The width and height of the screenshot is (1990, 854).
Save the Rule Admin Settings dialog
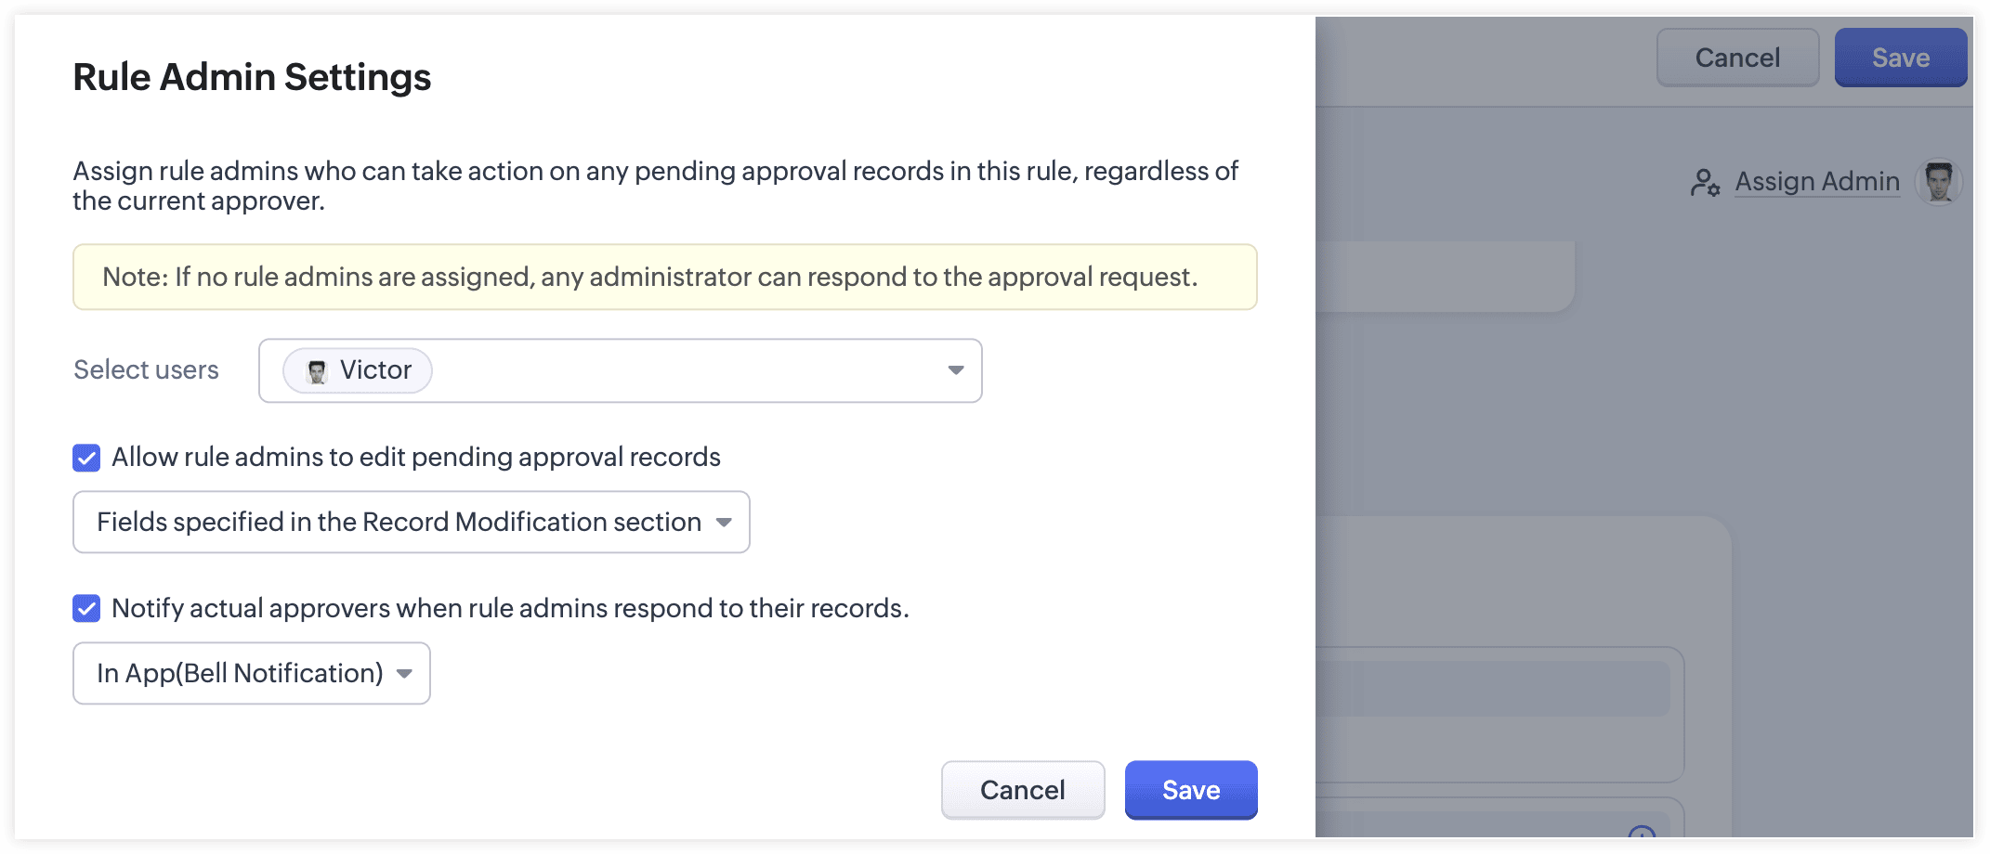coord(1191,790)
